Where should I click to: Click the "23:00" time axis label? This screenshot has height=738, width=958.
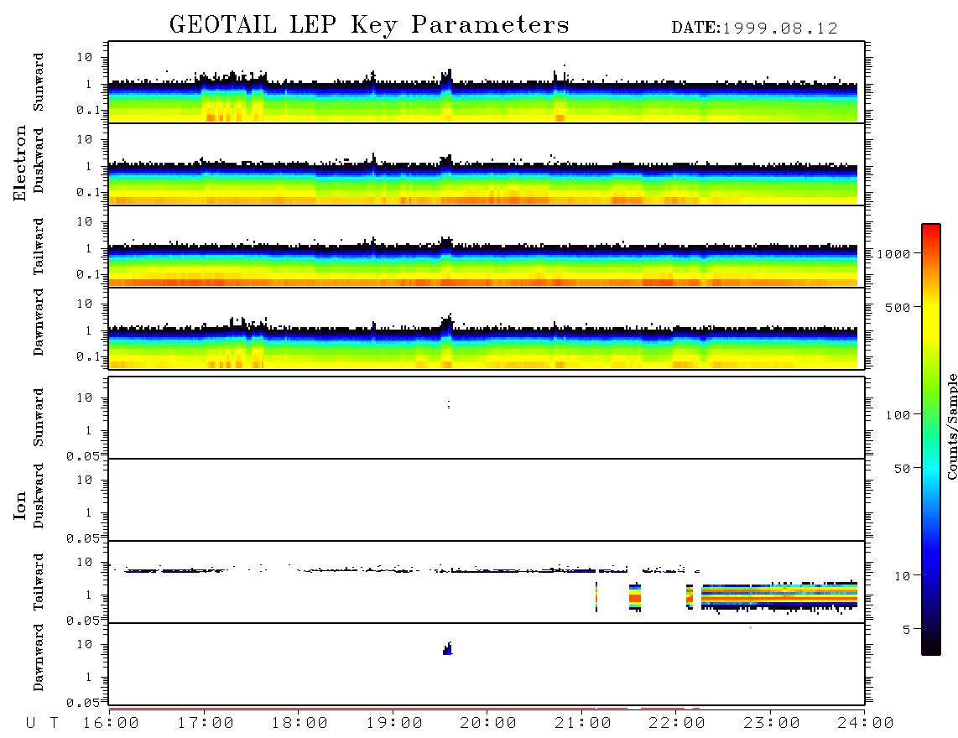tap(773, 724)
